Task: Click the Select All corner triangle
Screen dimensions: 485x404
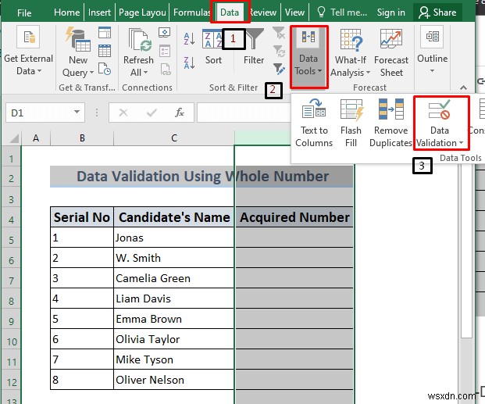Action: pyautogui.click(x=13, y=138)
